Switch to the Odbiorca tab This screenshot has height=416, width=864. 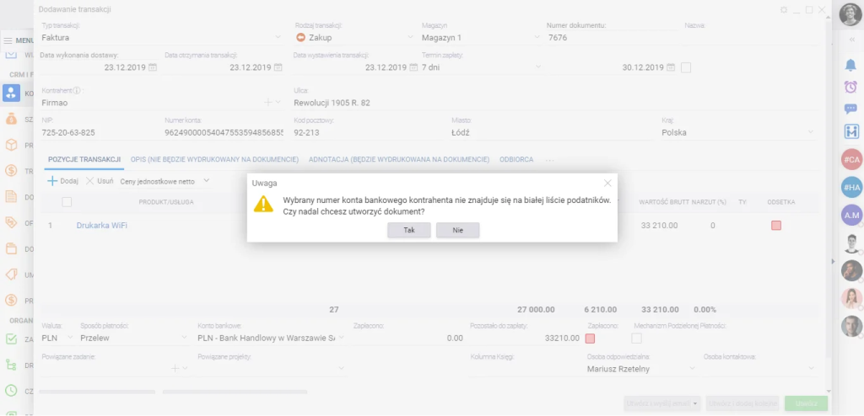click(516, 159)
